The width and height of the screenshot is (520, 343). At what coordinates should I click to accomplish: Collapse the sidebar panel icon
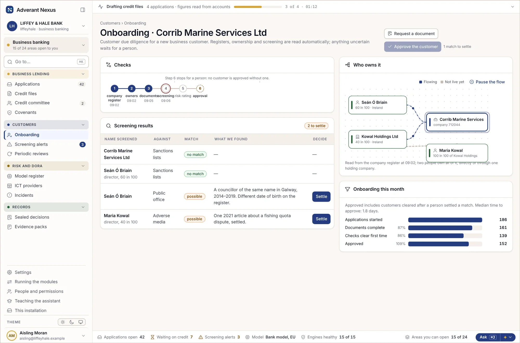(x=83, y=10)
